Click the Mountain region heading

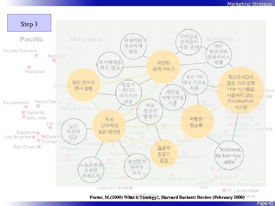click(87, 39)
